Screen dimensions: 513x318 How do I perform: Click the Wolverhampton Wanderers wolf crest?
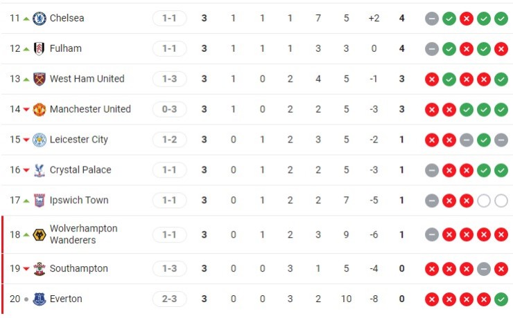click(40, 234)
